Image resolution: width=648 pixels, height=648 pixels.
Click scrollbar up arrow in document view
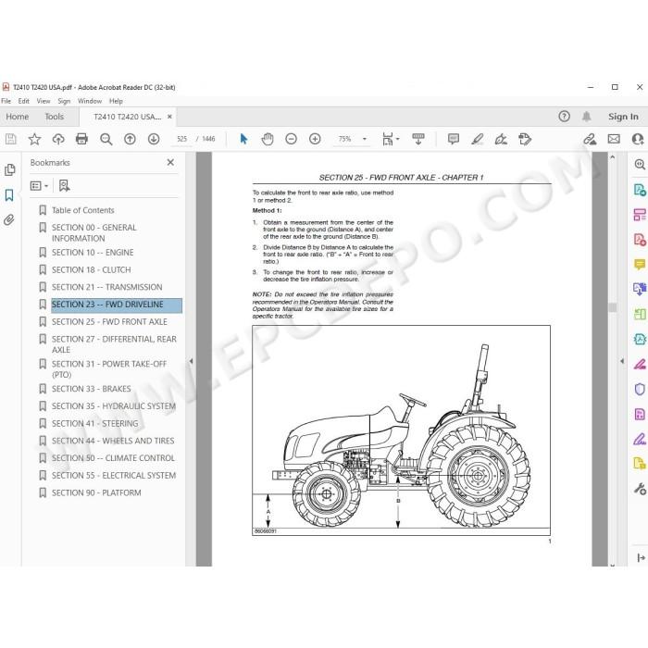click(x=613, y=157)
